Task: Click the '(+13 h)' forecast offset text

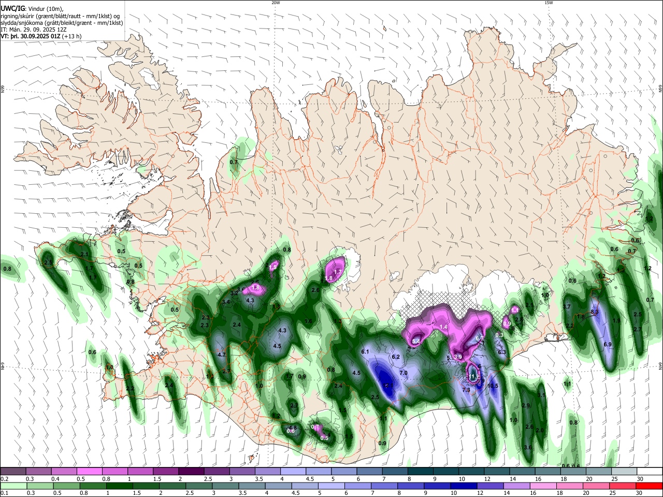Action: click(71, 36)
